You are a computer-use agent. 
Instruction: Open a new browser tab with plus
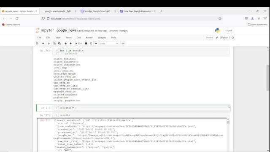pyautogui.click(x=161, y=11)
